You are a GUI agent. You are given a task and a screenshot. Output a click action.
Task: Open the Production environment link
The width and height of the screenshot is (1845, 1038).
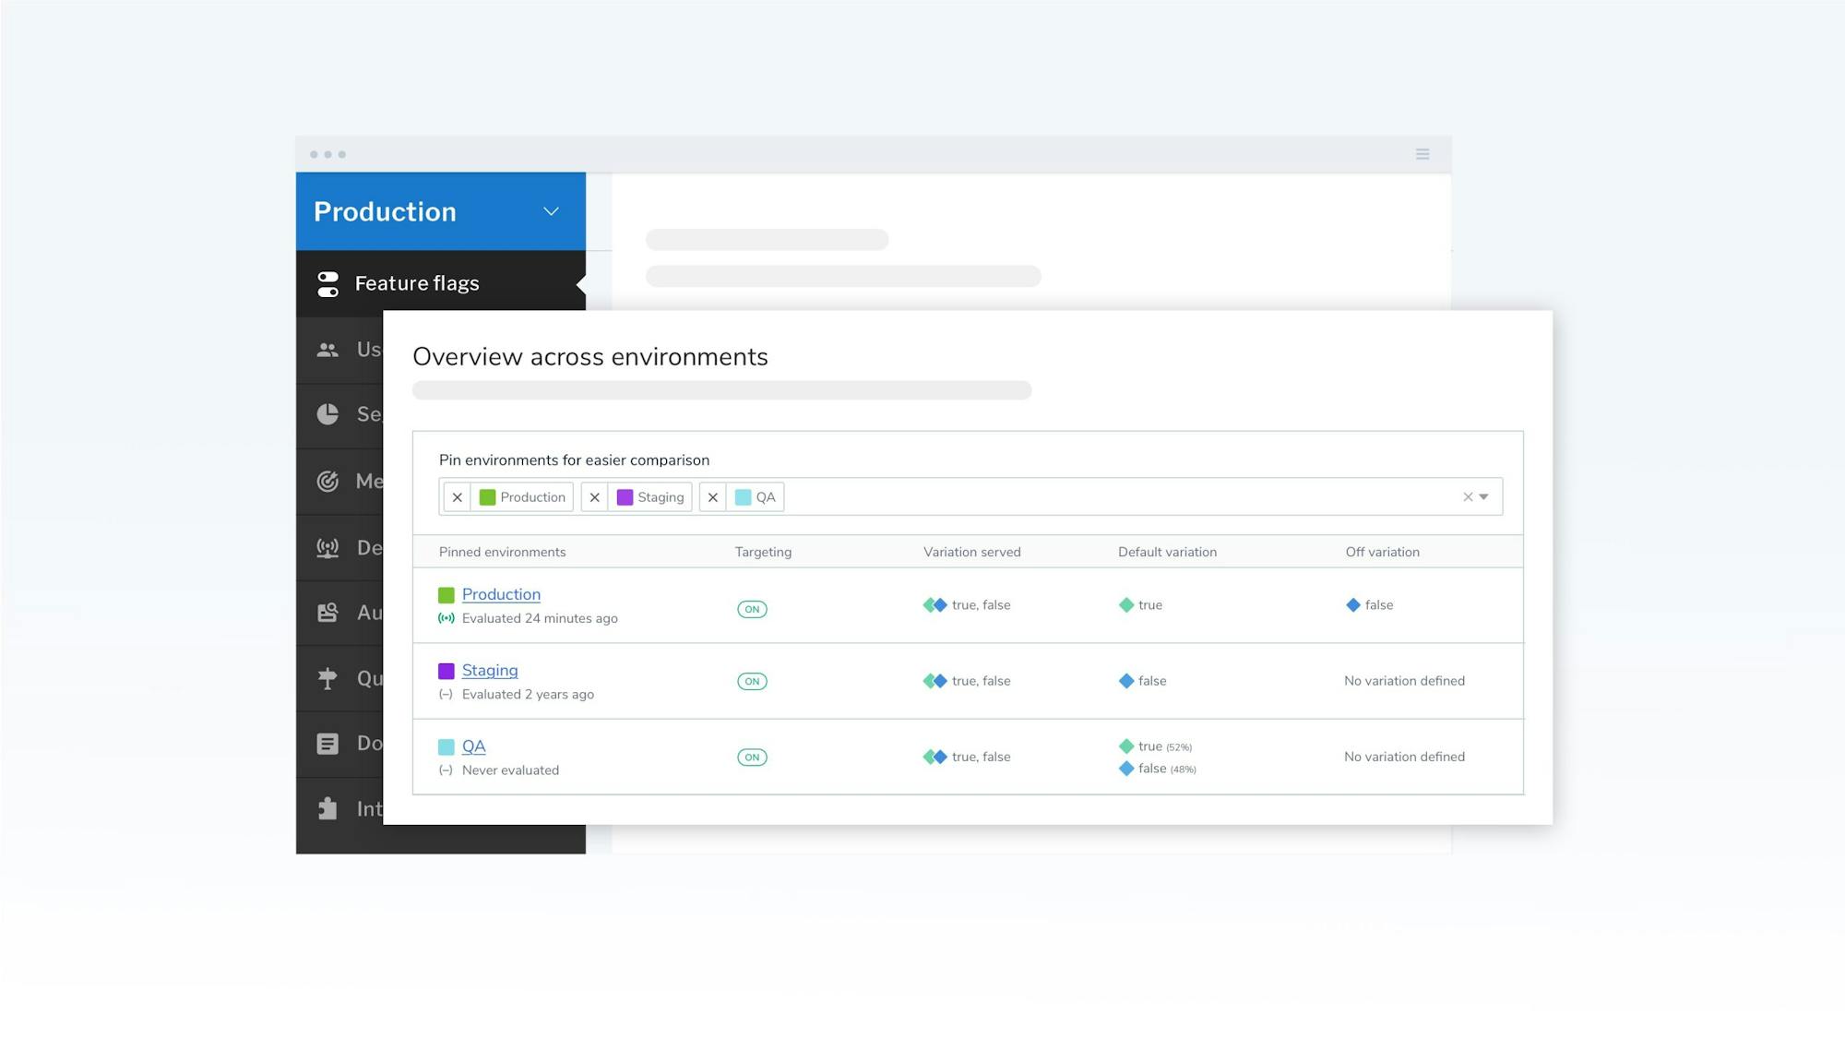[501, 594]
